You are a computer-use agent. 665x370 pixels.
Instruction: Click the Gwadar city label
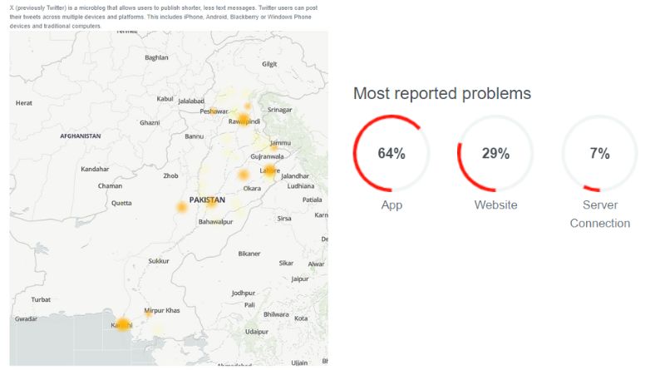click(27, 318)
